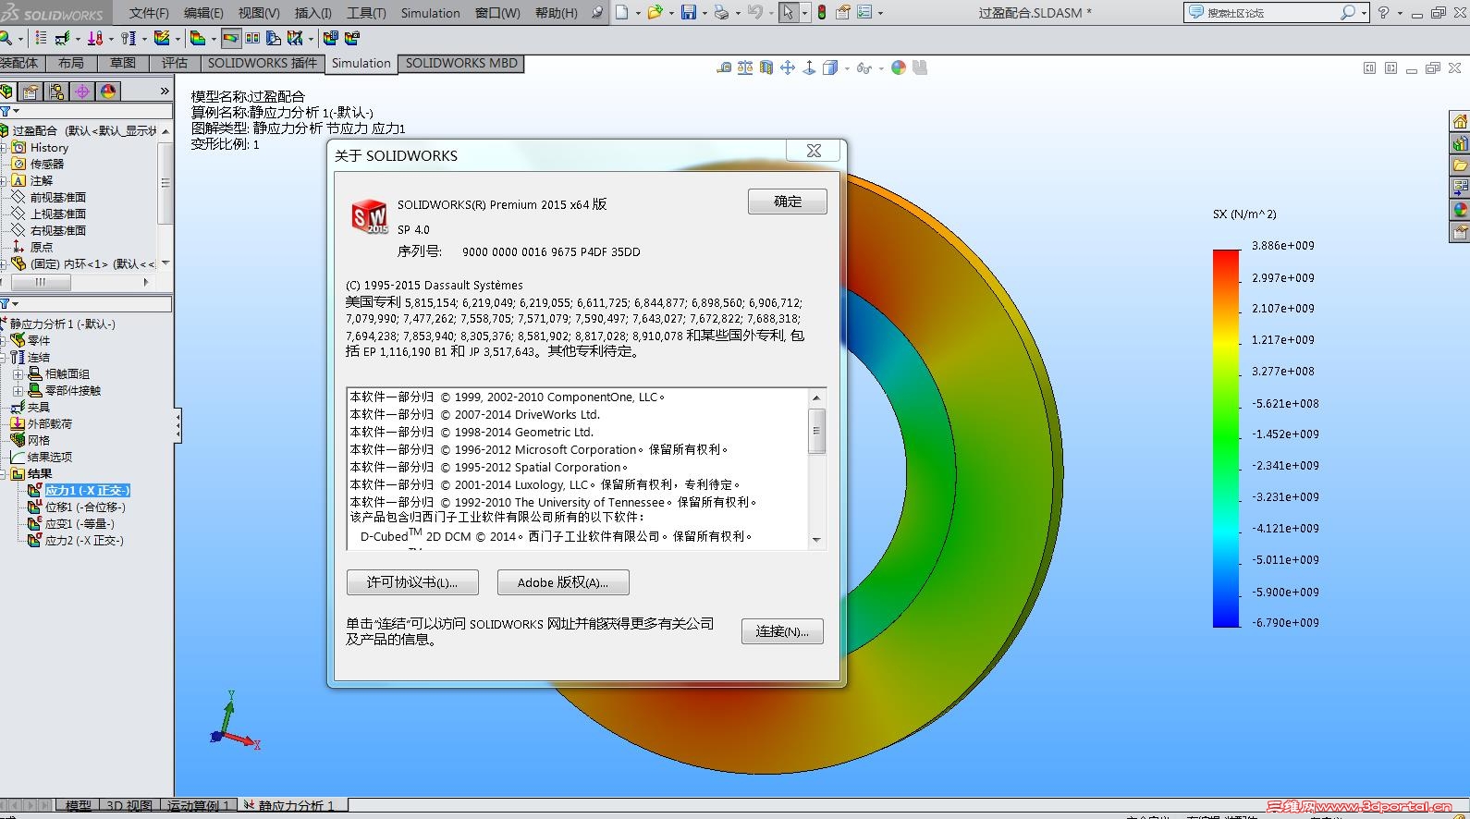Select the 位移1 (-合位移-) result plot

pos(85,507)
